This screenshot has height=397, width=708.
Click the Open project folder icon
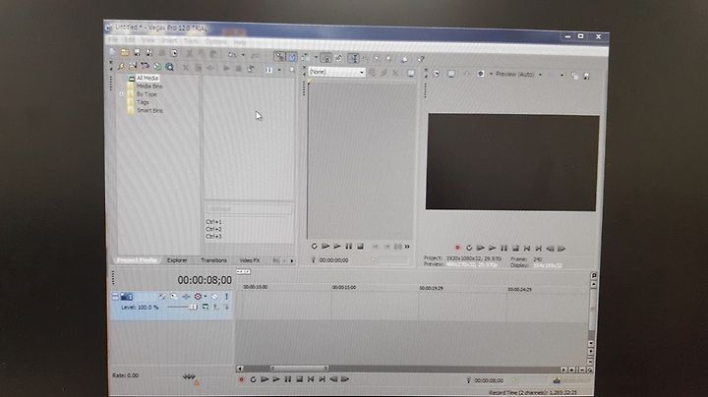(125, 53)
